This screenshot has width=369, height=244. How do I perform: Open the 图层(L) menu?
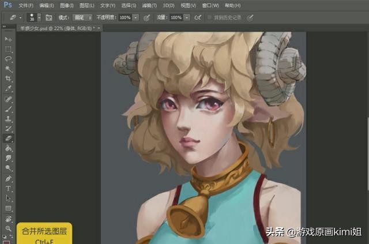(87, 5)
